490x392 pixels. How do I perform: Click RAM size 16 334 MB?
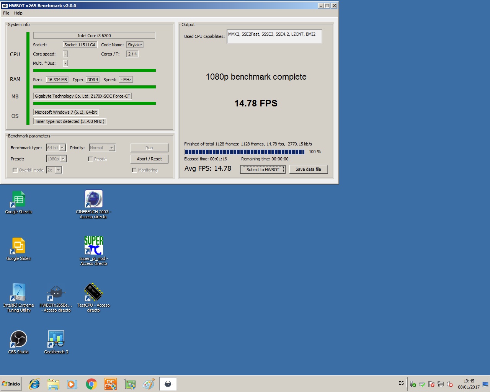click(57, 80)
